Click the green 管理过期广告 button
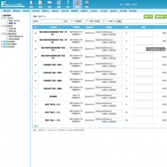 tap(161, 17)
